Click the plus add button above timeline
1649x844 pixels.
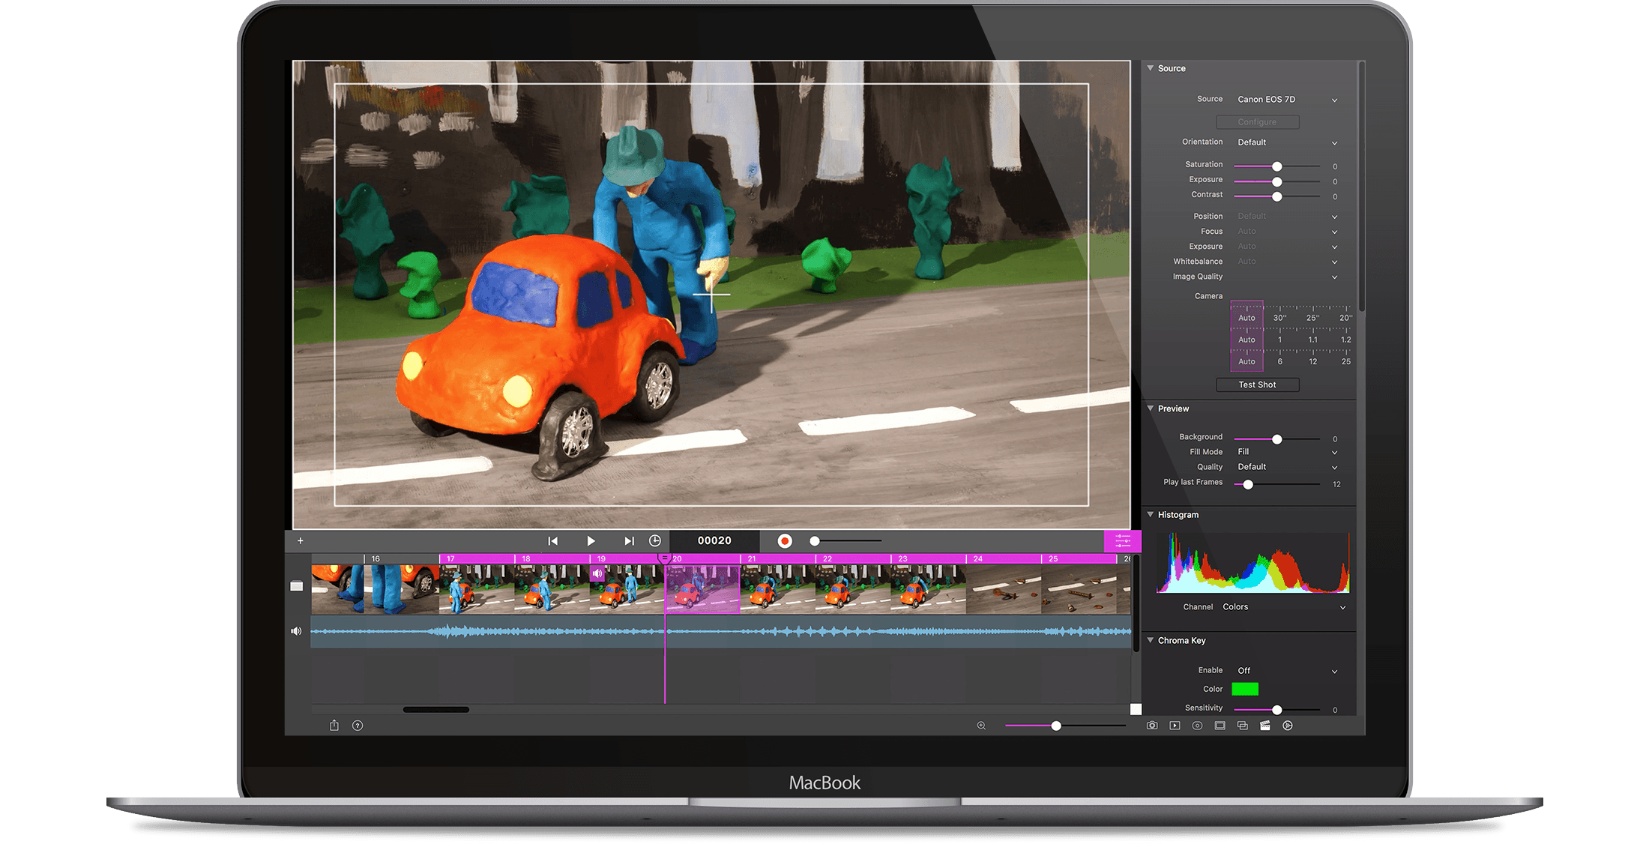coord(301,541)
